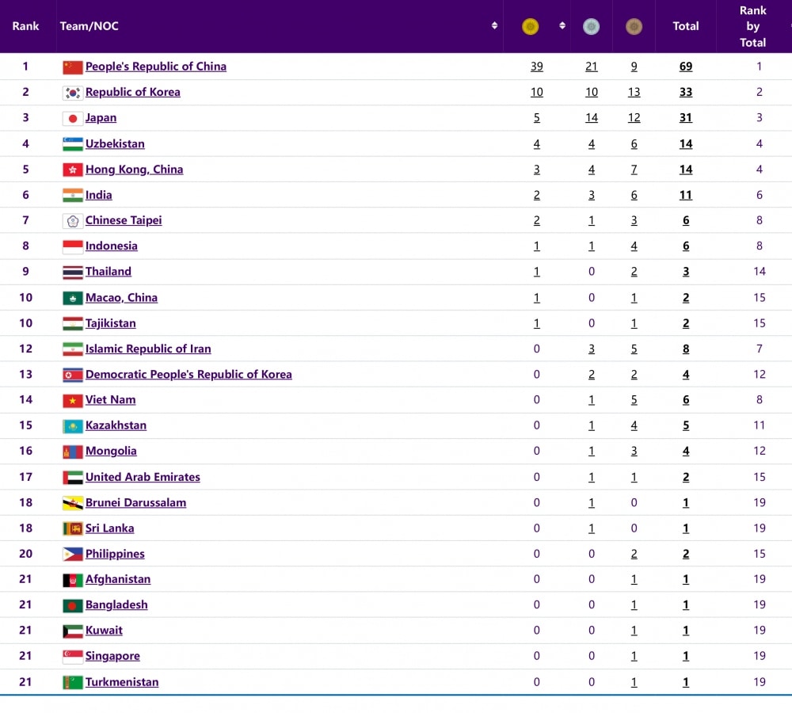Click China's total medals 69

pos(685,67)
